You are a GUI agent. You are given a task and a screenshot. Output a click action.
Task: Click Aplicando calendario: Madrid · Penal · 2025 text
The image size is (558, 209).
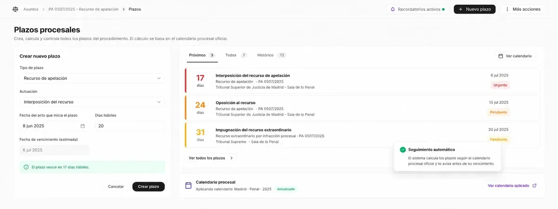pyautogui.click(x=233, y=189)
